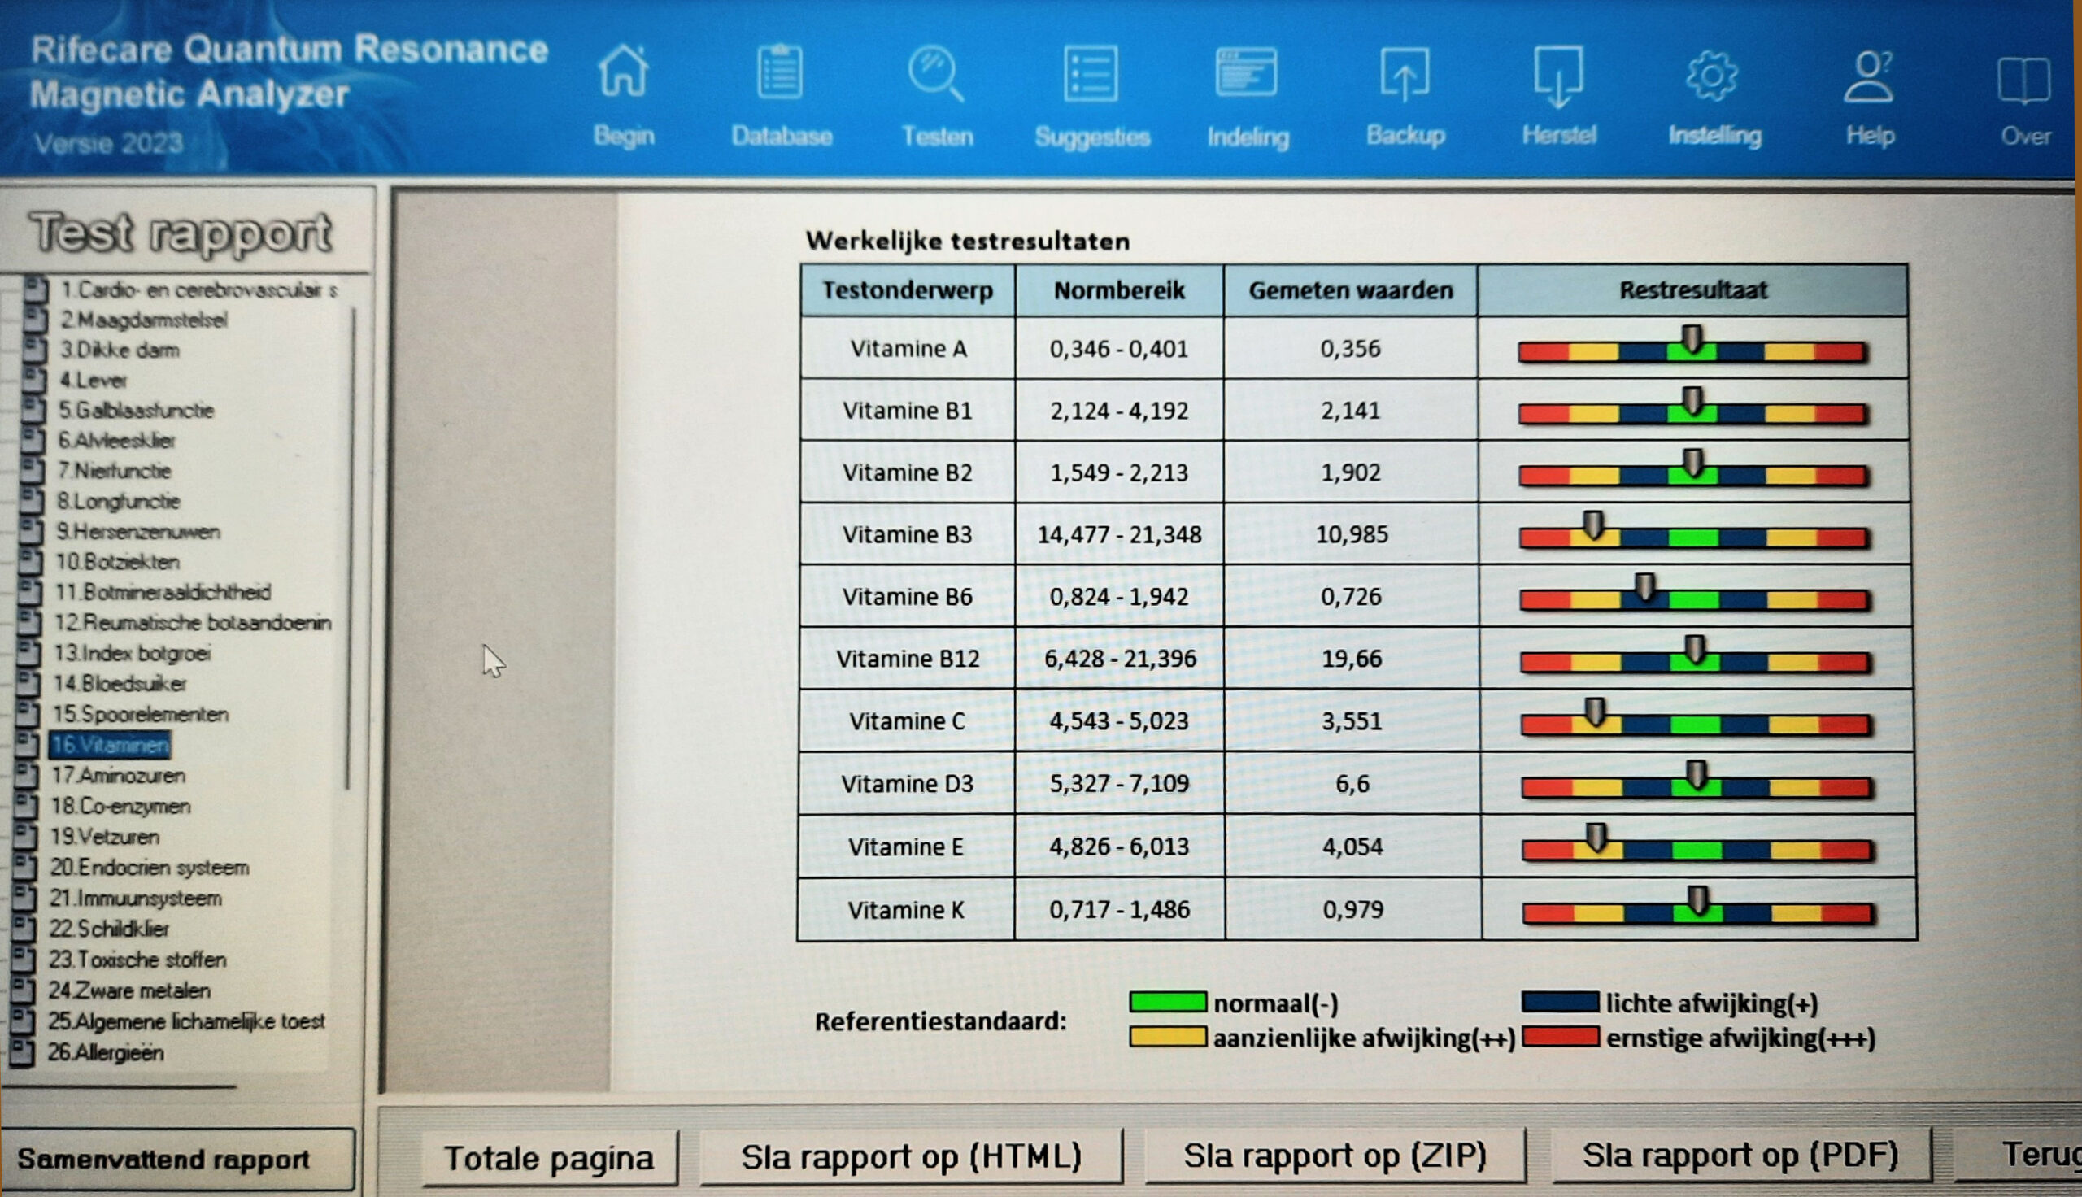Open 24.Zware metalen report
2082x1197 pixels.
(x=130, y=990)
